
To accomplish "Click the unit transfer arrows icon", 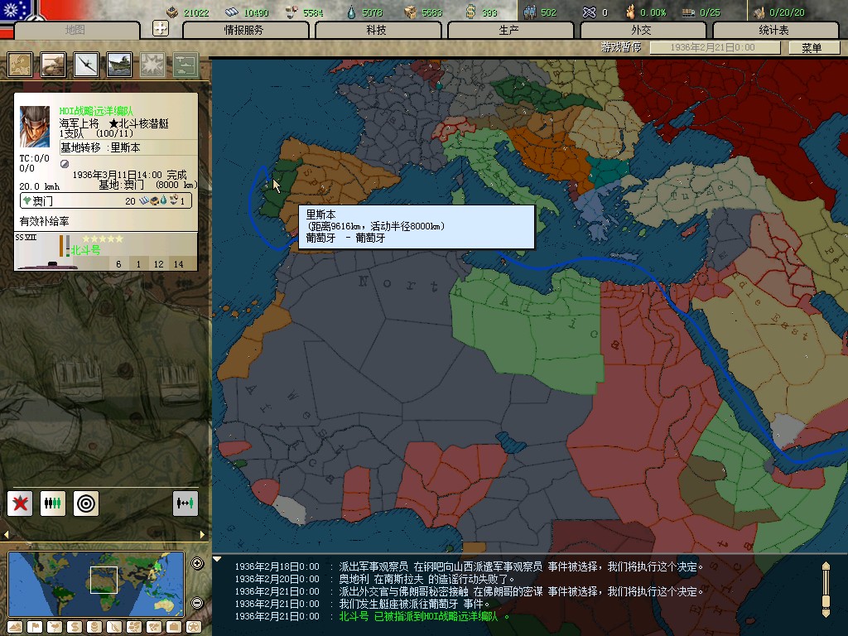I will point(185,503).
